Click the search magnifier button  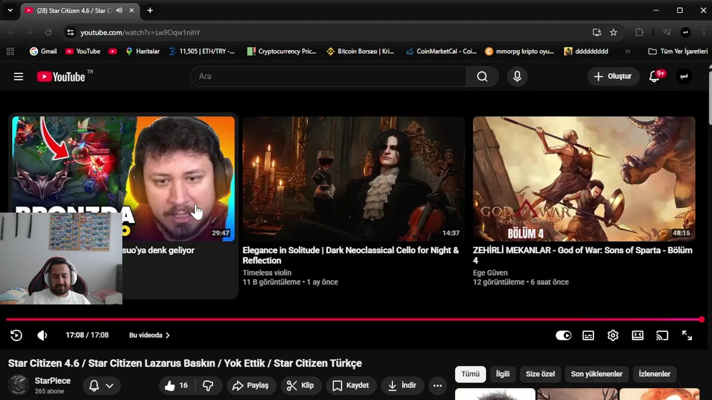(482, 77)
